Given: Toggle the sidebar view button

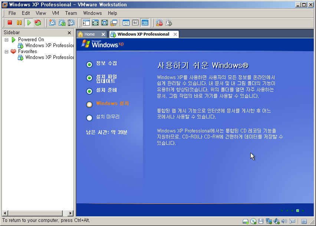Looking at the screenshot, I should pos(86,23).
